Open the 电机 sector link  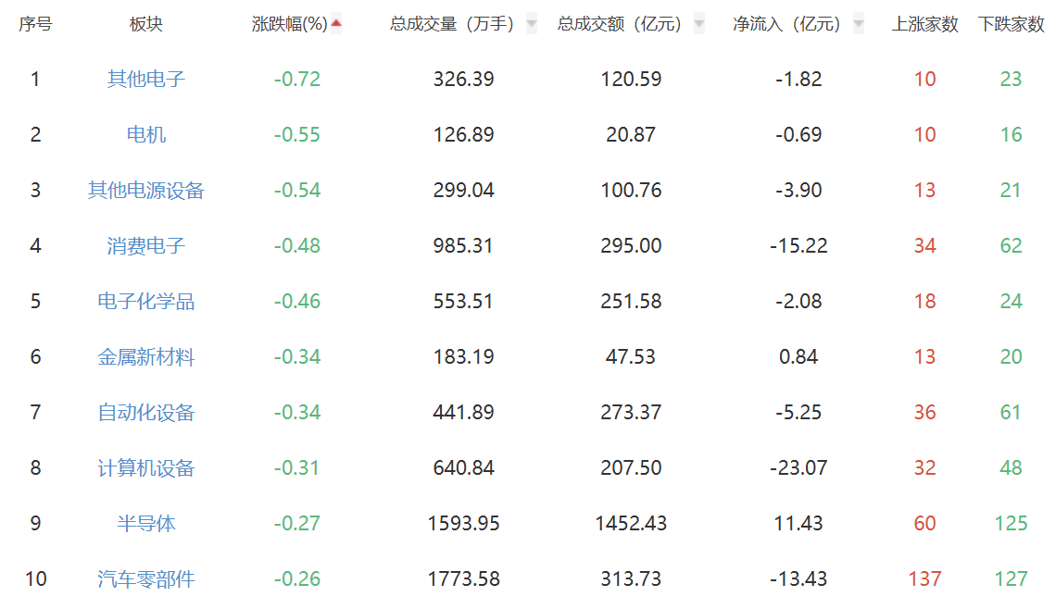coord(146,134)
